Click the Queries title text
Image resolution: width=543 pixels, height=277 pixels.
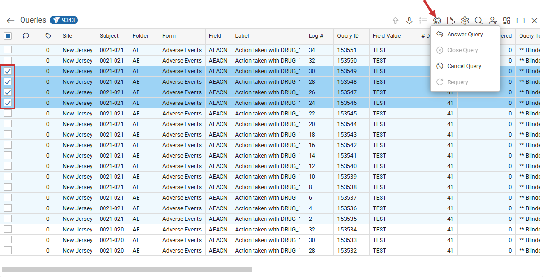point(33,20)
